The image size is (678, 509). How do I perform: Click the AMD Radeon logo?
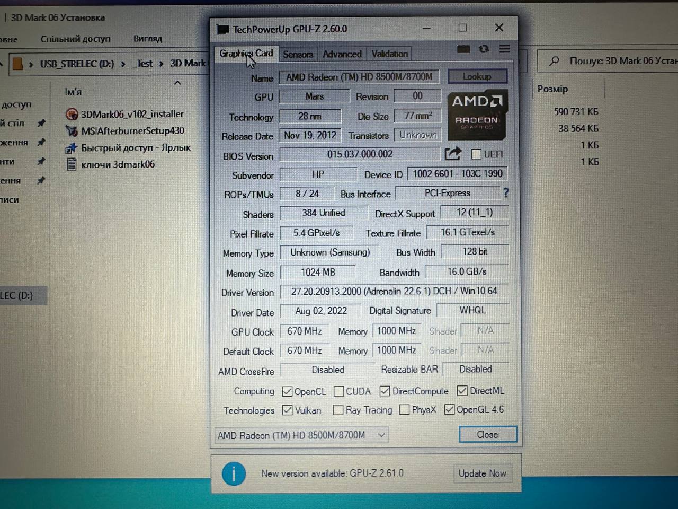pyautogui.click(x=477, y=115)
